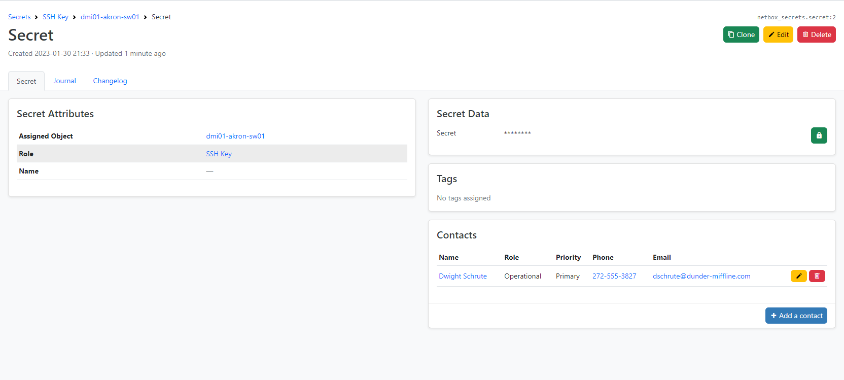844x380 pixels.
Task: Click the dschrute@dunder-miffline.com email link
Action: click(x=701, y=276)
